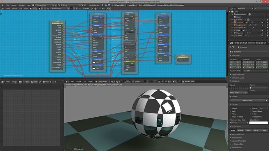Image resolution: width=269 pixels, height=151 pixels.
Task: Enable the X-Ray display checkbox
Action: click(x=251, y=114)
